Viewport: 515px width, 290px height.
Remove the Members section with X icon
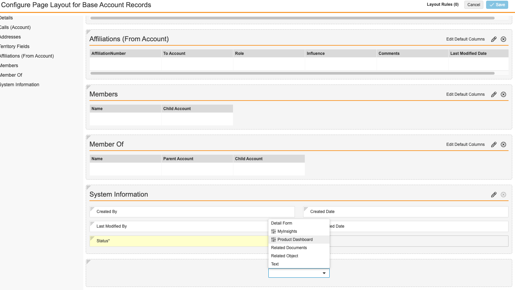(x=503, y=94)
